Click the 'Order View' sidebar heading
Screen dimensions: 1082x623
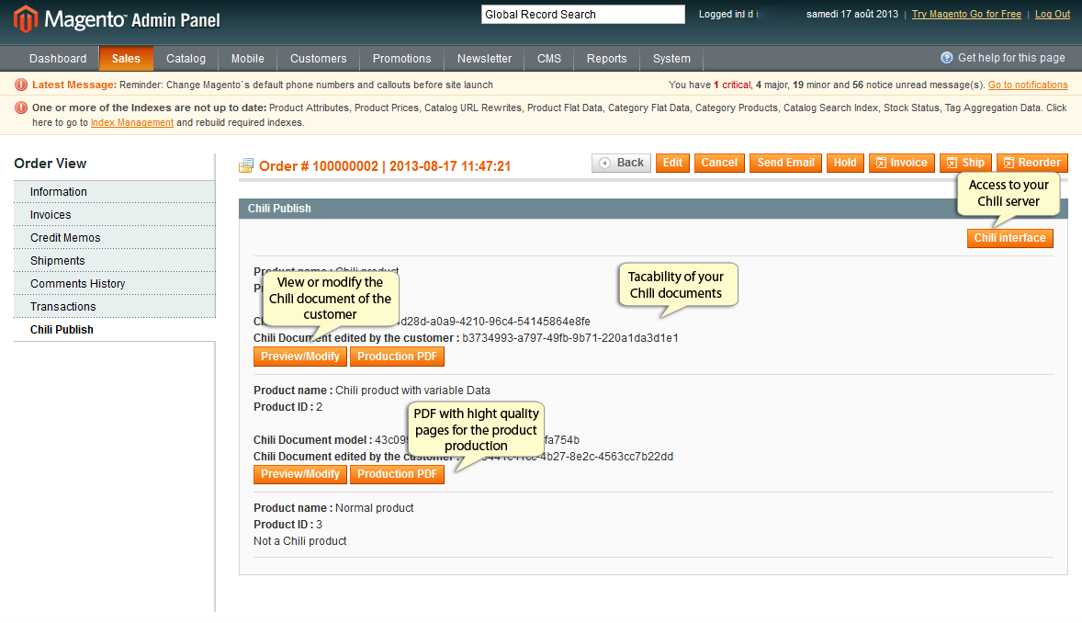(51, 164)
